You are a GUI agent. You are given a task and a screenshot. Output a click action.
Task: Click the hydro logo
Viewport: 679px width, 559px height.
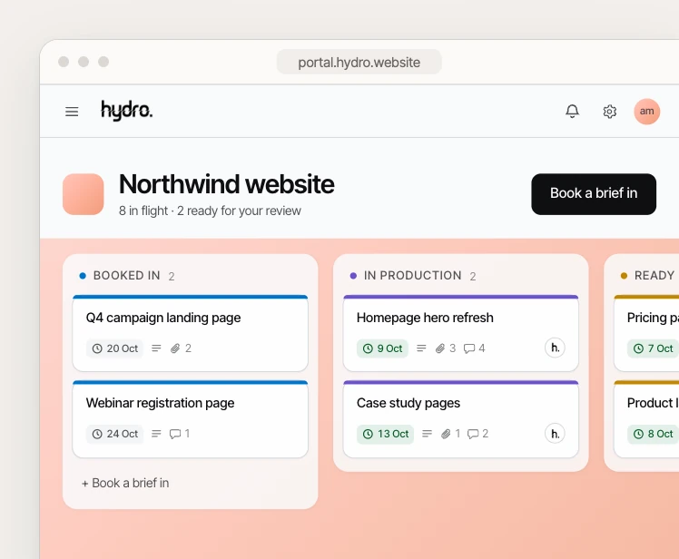126,111
